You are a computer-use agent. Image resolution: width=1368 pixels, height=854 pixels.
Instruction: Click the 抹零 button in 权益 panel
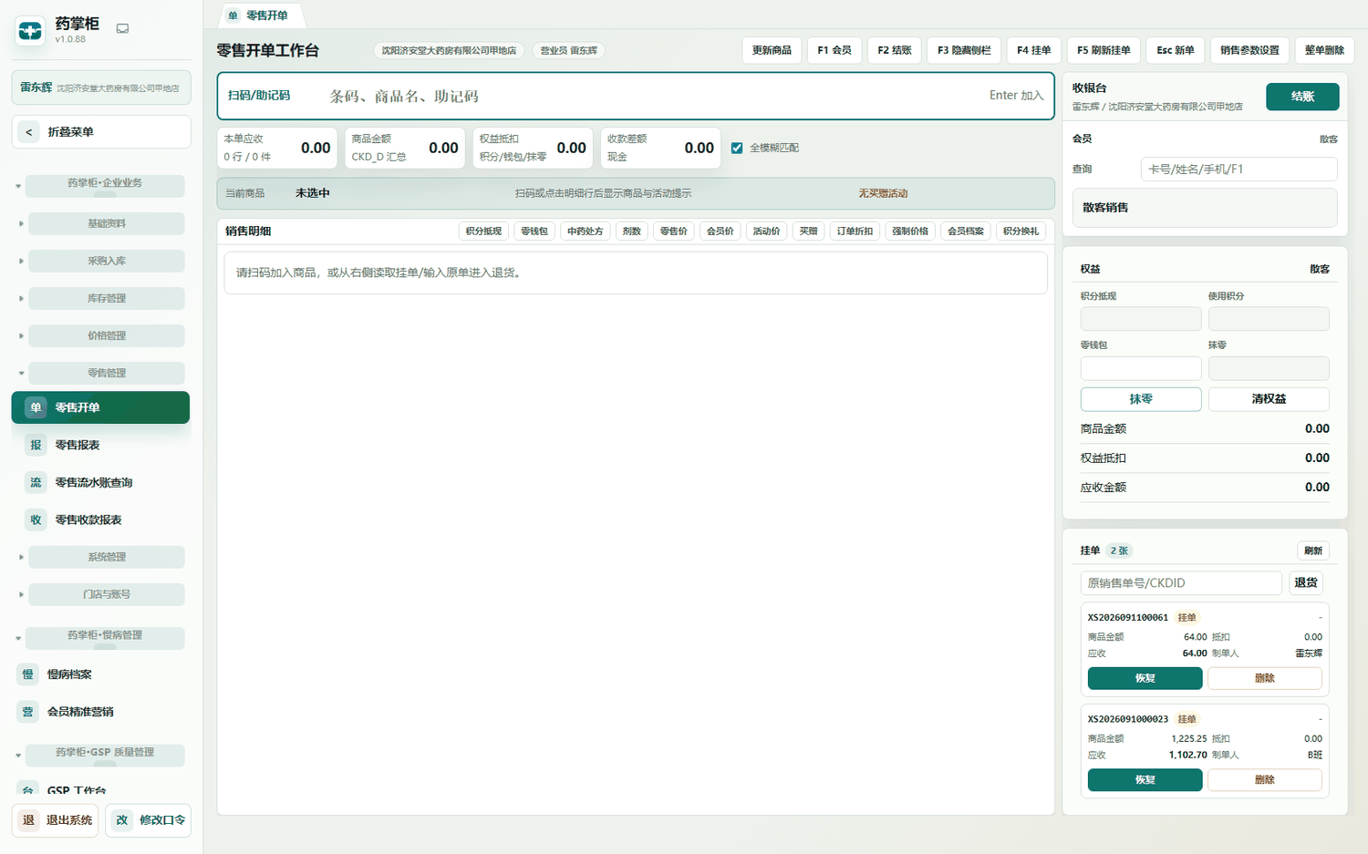click(x=1141, y=399)
